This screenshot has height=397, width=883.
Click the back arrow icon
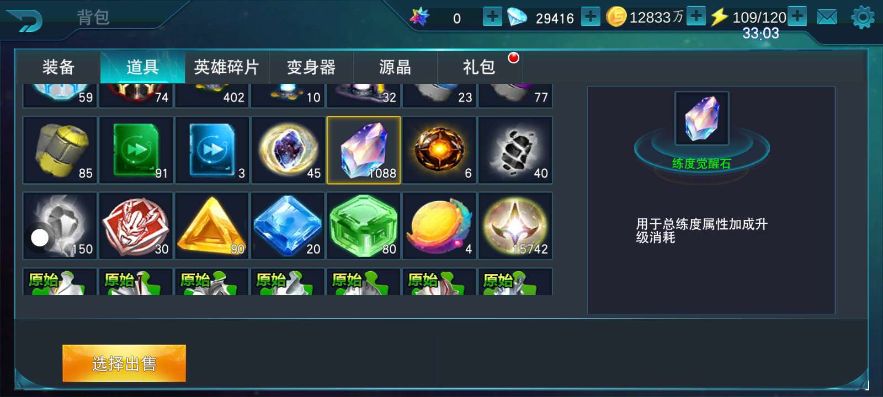[24, 20]
